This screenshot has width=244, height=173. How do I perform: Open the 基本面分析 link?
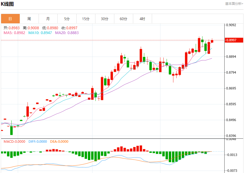coord(234,4)
